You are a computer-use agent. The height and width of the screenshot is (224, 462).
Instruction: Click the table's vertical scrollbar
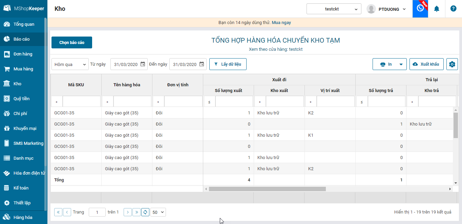456,125
